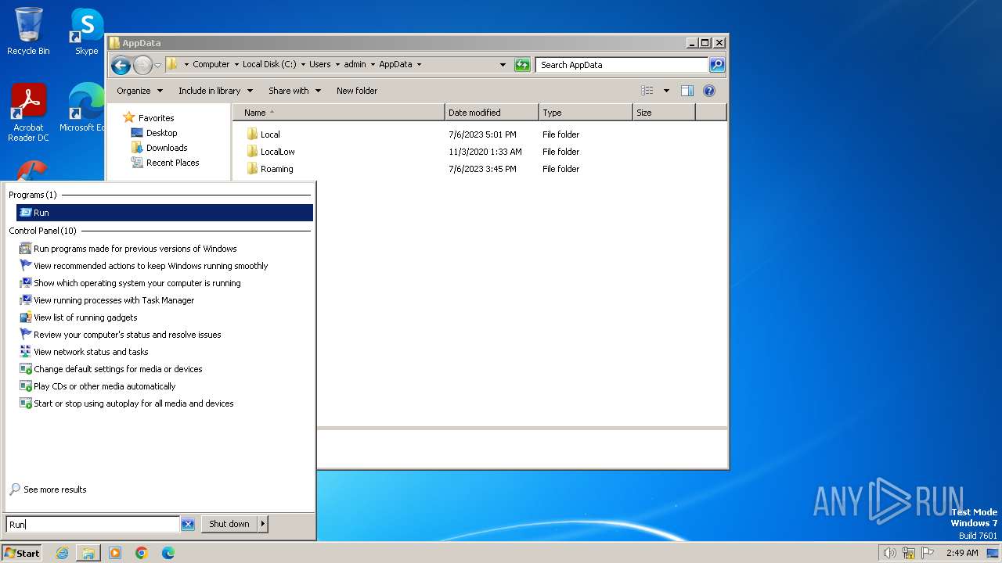Sort by Size column header
The image size is (1002, 563).
pos(664,113)
